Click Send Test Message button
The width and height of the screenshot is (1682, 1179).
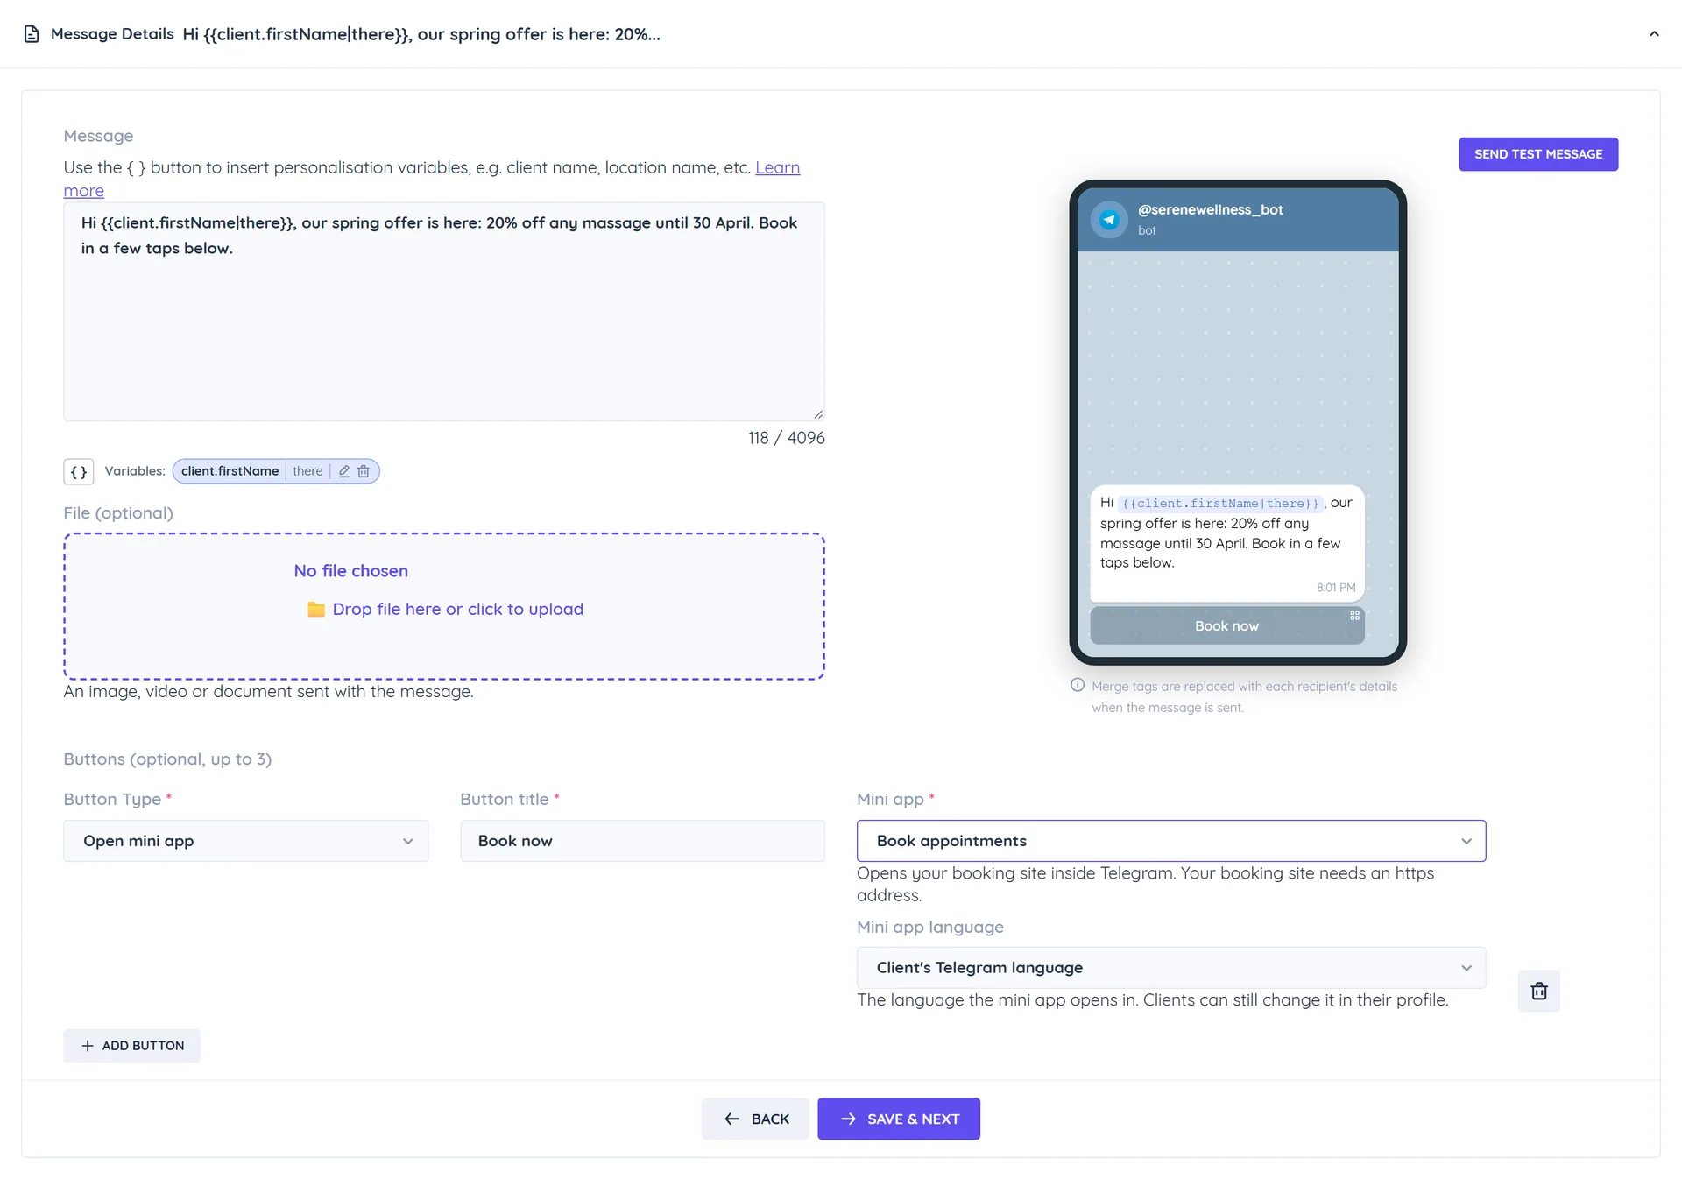1538,154
